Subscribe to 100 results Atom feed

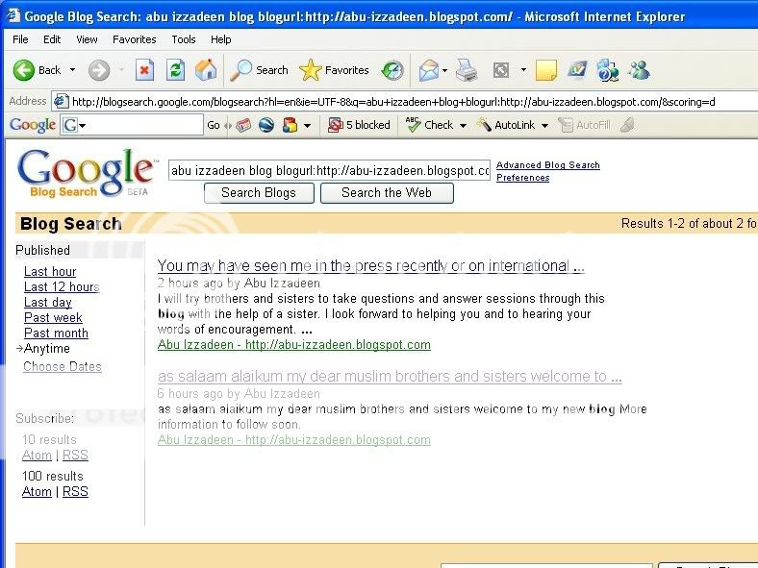[x=37, y=492]
